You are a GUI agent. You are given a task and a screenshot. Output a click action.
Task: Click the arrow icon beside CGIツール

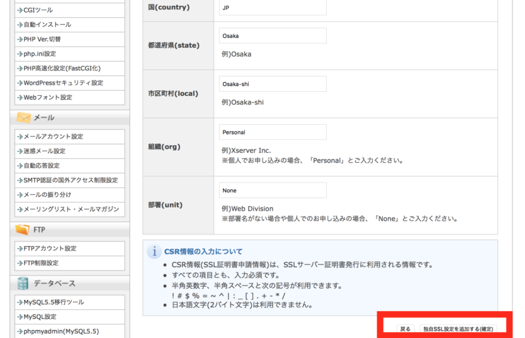click(x=20, y=11)
